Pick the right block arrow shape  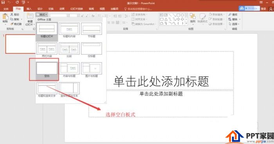[x=178, y=19]
